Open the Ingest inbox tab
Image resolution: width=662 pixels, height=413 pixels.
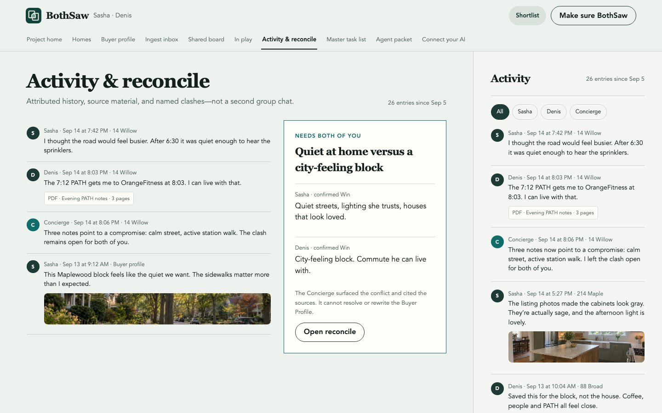click(x=162, y=39)
